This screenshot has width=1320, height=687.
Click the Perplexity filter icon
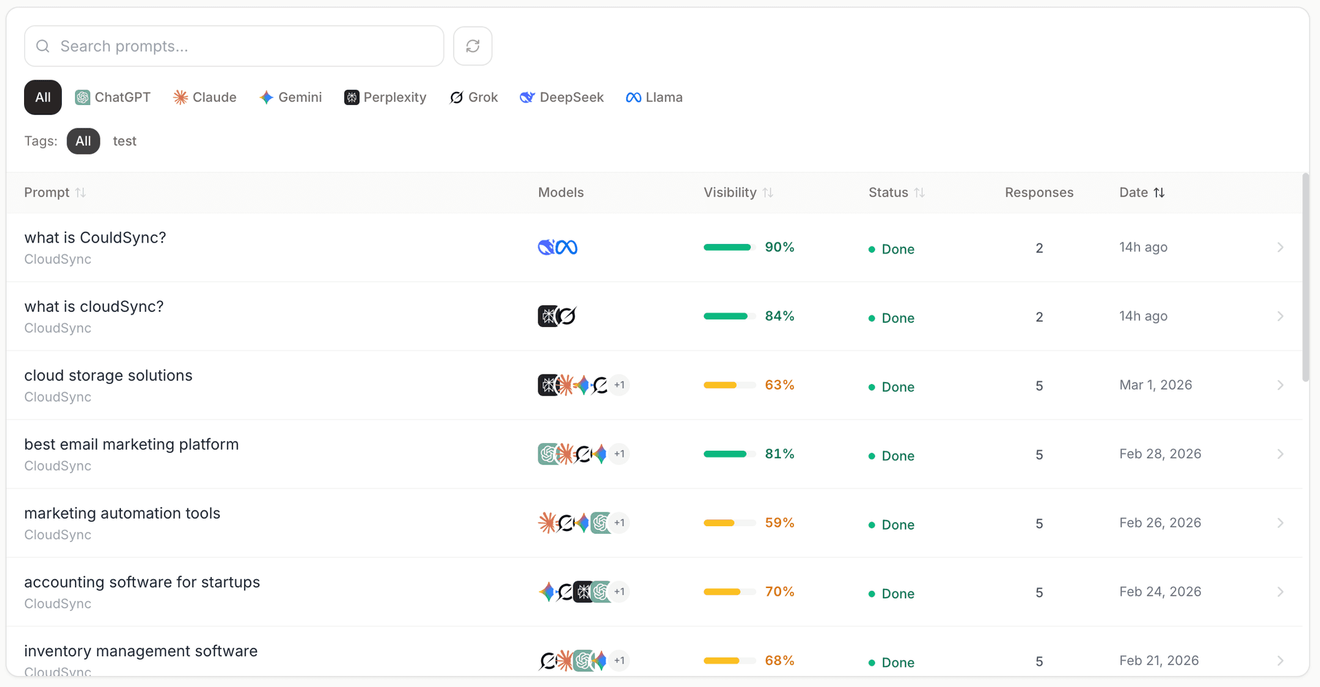click(x=351, y=97)
